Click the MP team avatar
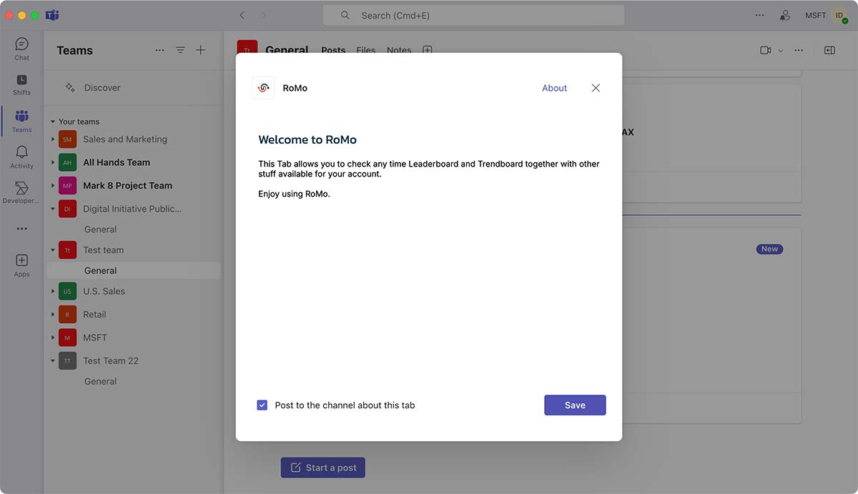 67,186
